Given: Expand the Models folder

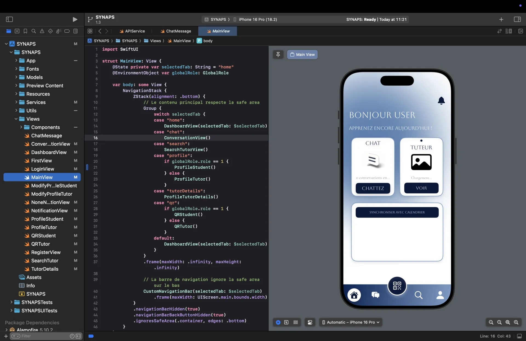Looking at the screenshot, I should click(x=16, y=77).
